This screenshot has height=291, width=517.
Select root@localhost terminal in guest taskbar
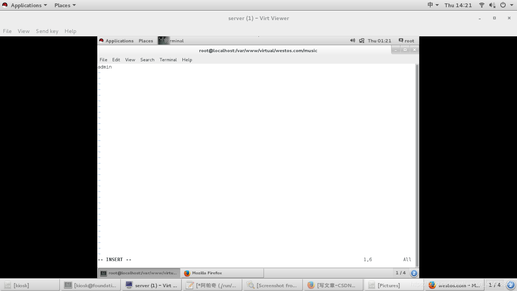tap(139, 273)
